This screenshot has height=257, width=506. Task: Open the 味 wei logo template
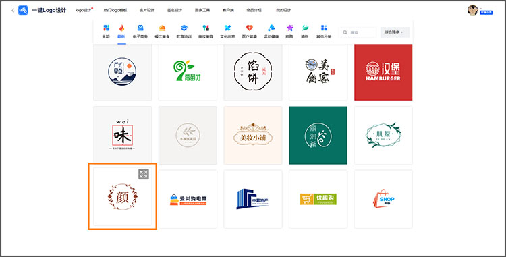pos(123,135)
